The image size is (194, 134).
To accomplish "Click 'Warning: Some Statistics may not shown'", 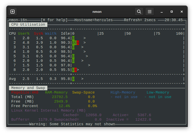I will (72, 124).
